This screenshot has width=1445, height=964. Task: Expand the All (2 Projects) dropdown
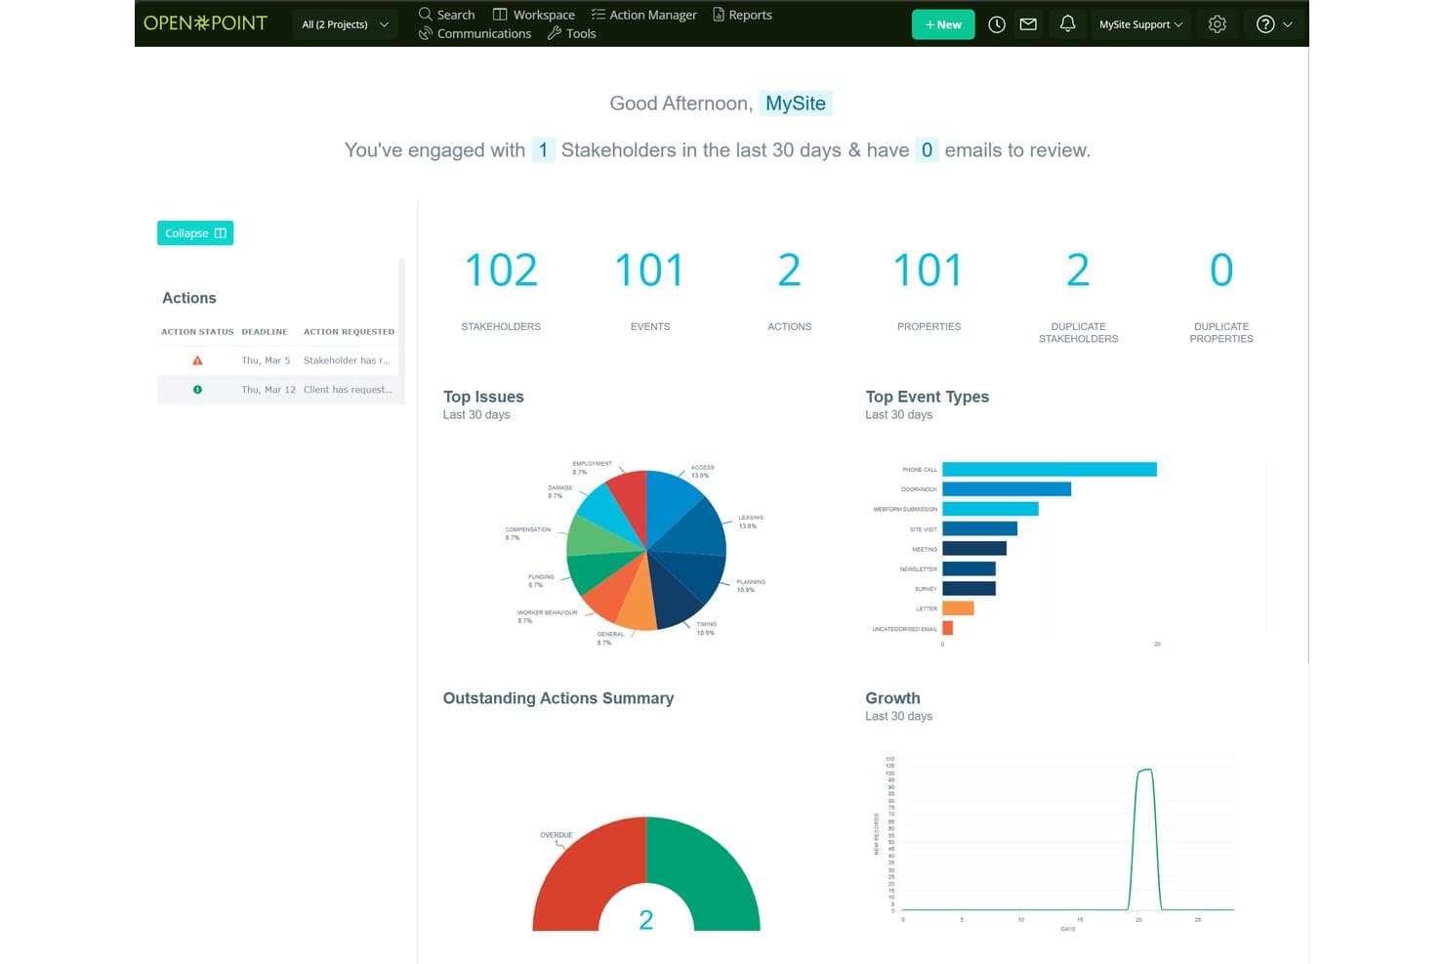point(345,24)
